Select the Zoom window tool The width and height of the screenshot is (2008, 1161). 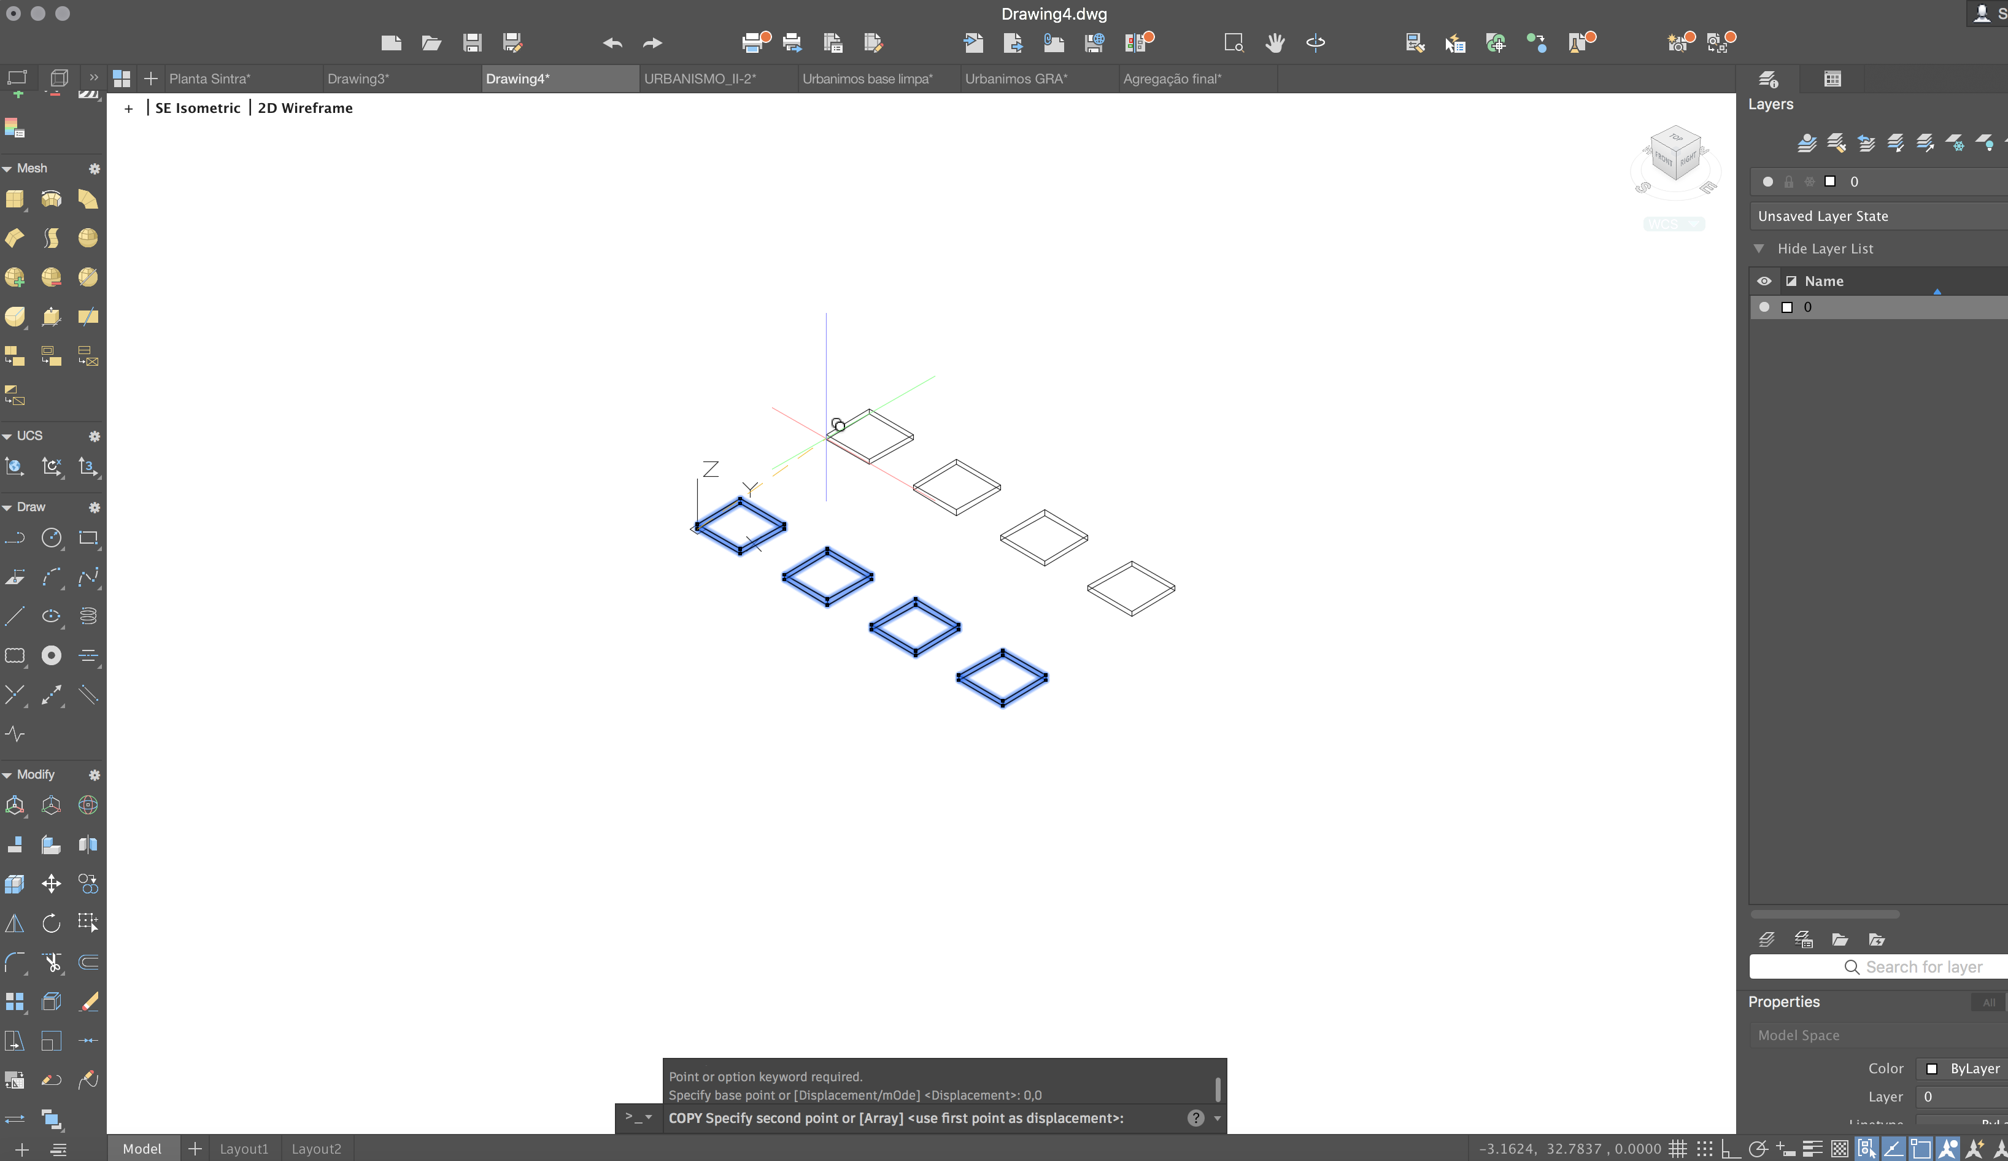tap(1234, 43)
